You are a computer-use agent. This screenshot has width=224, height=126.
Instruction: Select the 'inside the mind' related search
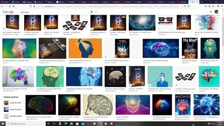(x=13, y=103)
